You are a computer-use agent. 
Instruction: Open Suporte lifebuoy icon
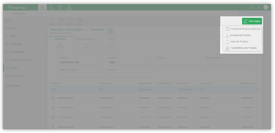(61, 22)
